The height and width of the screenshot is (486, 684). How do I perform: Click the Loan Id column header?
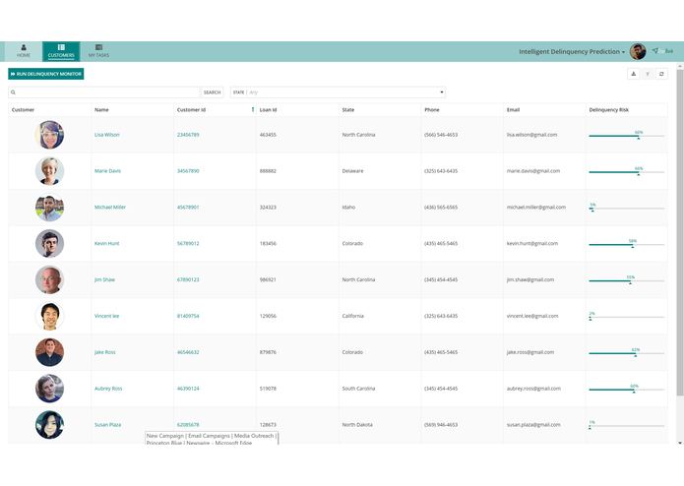pos(268,110)
